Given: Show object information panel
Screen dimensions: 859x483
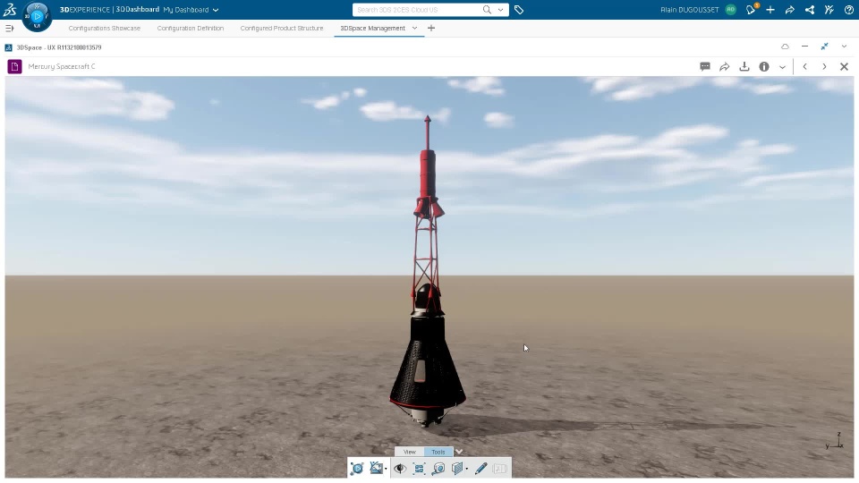Looking at the screenshot, I should point(763,66).
